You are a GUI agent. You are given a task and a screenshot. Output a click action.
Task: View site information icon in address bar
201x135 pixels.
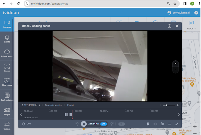click(x=27, y=4)
